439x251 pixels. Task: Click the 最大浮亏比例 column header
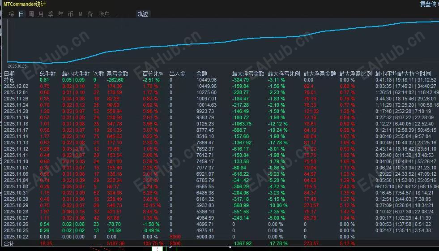(x=284, y=74)
